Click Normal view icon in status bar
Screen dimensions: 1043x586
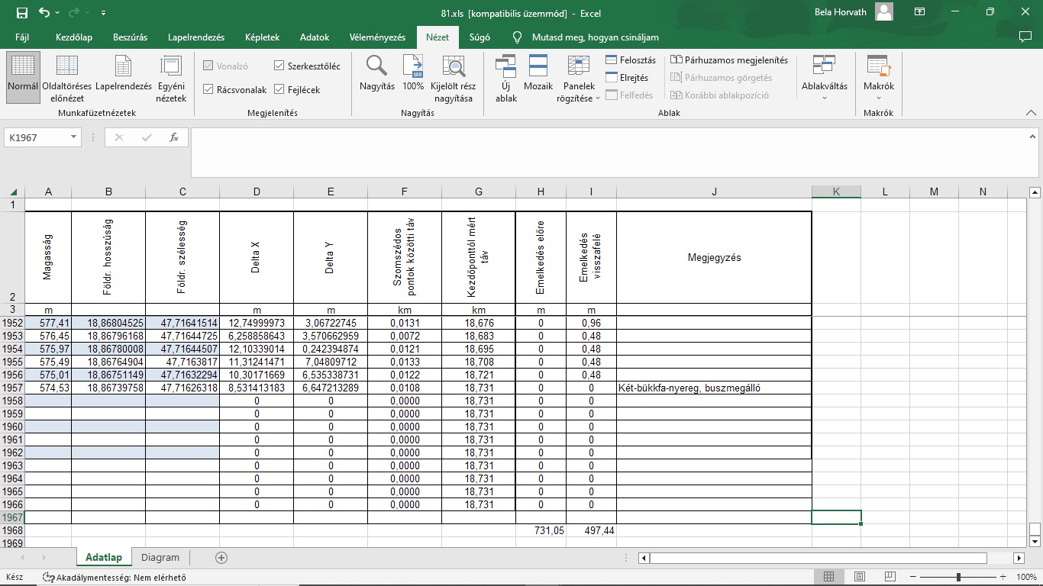830,577
